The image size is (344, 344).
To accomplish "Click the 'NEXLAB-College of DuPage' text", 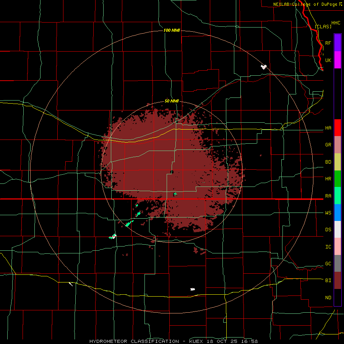I will [305, 4].
